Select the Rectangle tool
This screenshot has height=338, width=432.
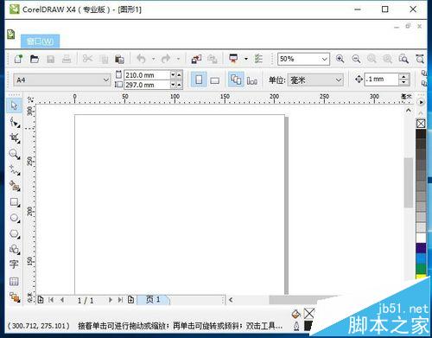(14, 202)
